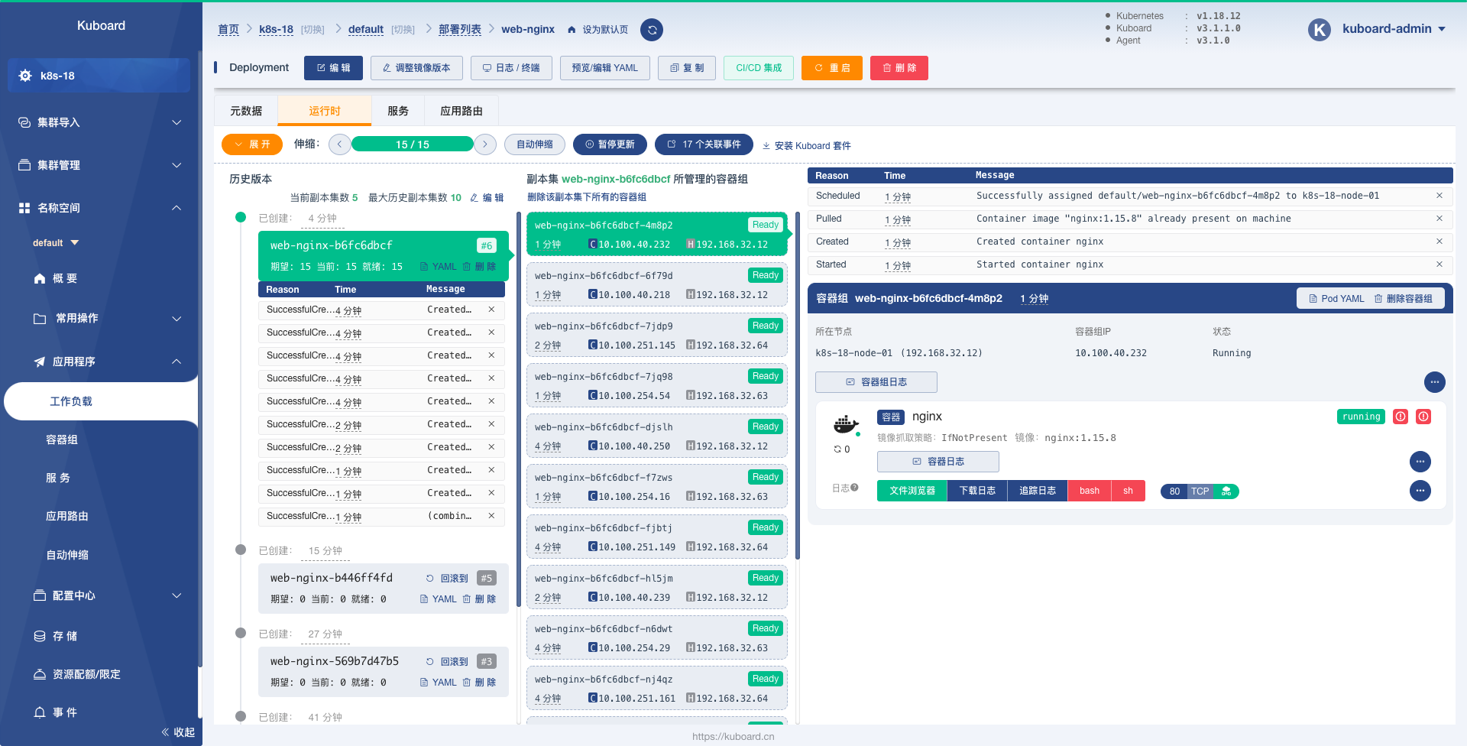Click the Docker whale container icon

846,424
